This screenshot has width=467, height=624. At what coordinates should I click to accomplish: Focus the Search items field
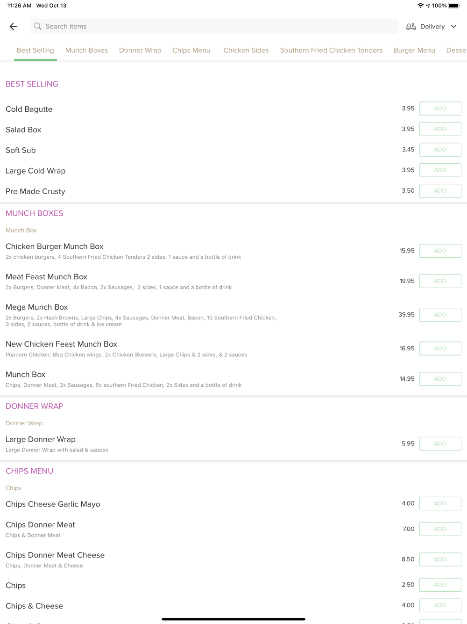pyautogui.click(x=214, y=27)
